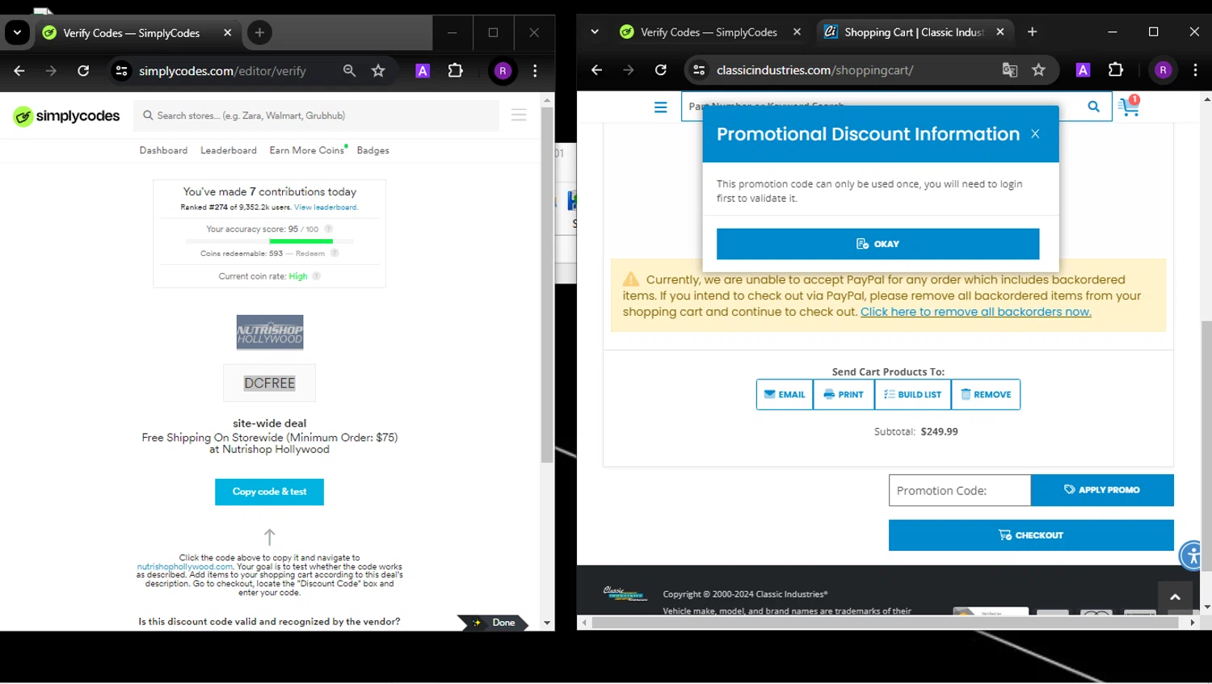Viewport: 1212px width, 684px height.
Task: Click Classic Industries footer logo
Action: pyautogui.click(x=625, y=594)
